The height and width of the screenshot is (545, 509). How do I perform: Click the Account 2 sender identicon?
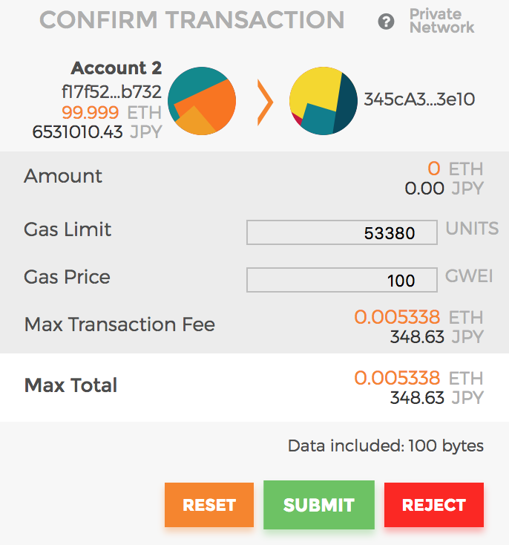pos(202,100)
